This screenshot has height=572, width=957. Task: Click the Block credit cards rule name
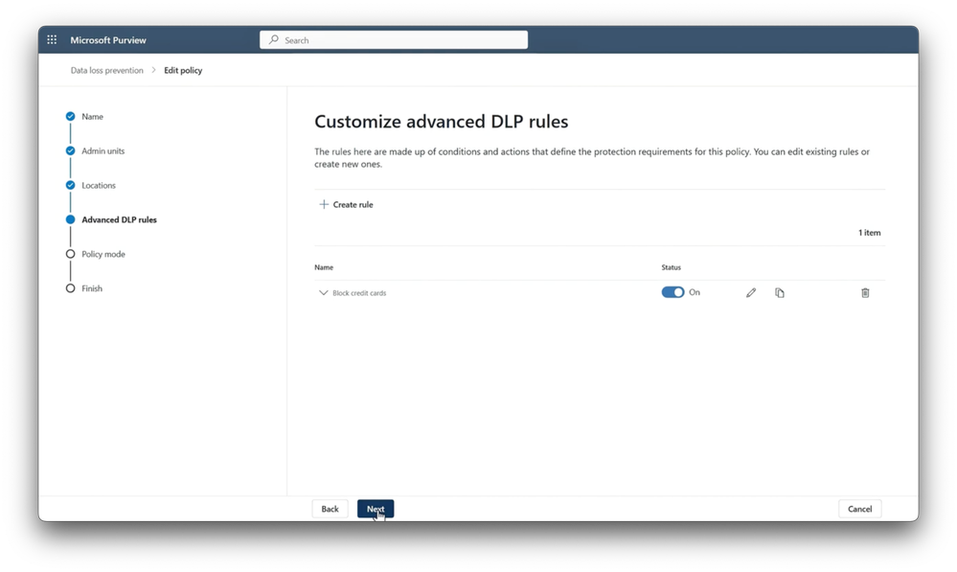point(359,293)
